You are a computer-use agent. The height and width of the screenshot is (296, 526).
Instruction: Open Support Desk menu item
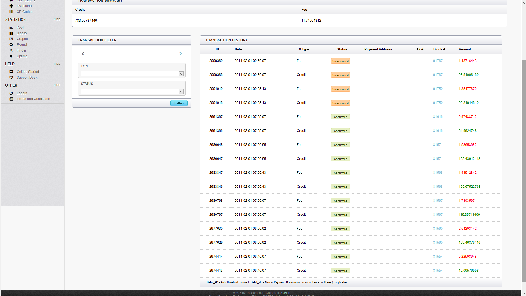tap(27, 78)
